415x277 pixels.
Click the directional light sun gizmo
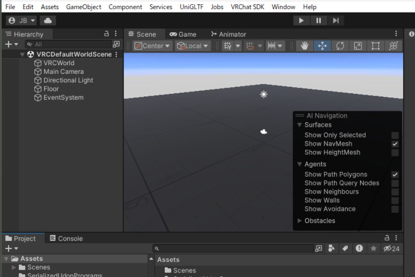pyautogui.click(x=264, y=94)
